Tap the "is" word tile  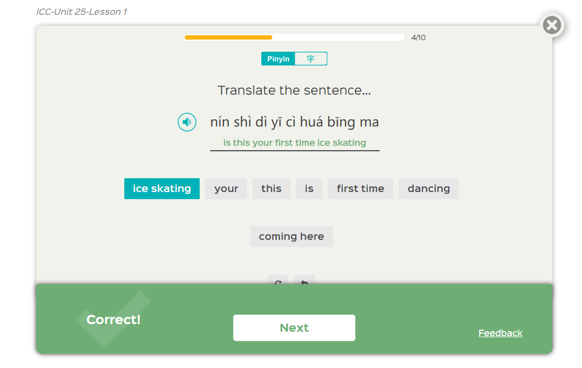[309, 189]
